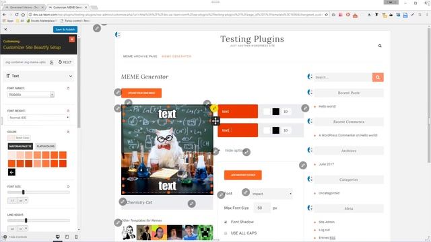Viewport: 431px width, 242px height.
Task: Click the browser reload button
Action: pos(17,15)
